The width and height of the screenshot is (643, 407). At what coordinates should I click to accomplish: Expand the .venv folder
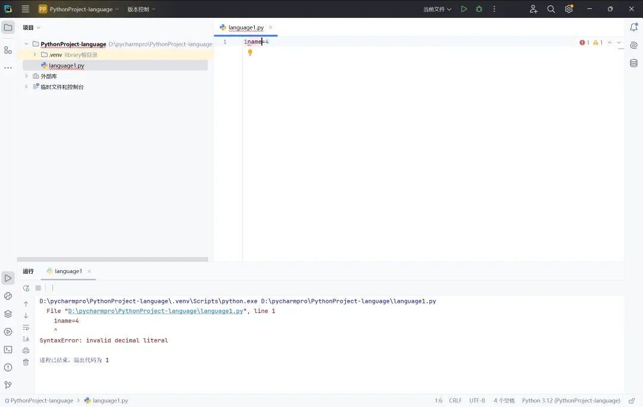(35, 55)
